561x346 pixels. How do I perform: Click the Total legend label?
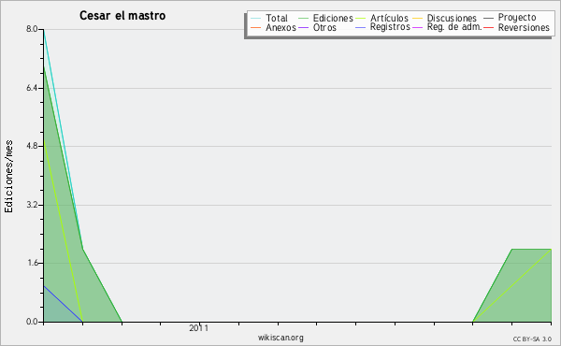click(x=277, y=18)
